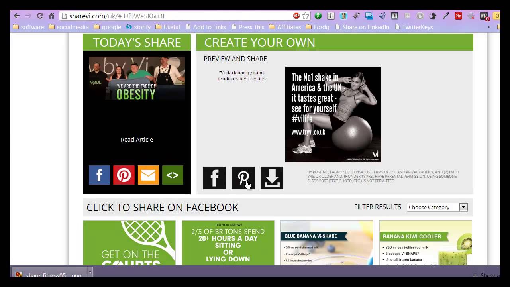Click the 'CREATE YOUR OWN' heading
The image size is (510, 287).
click(260, 42)
